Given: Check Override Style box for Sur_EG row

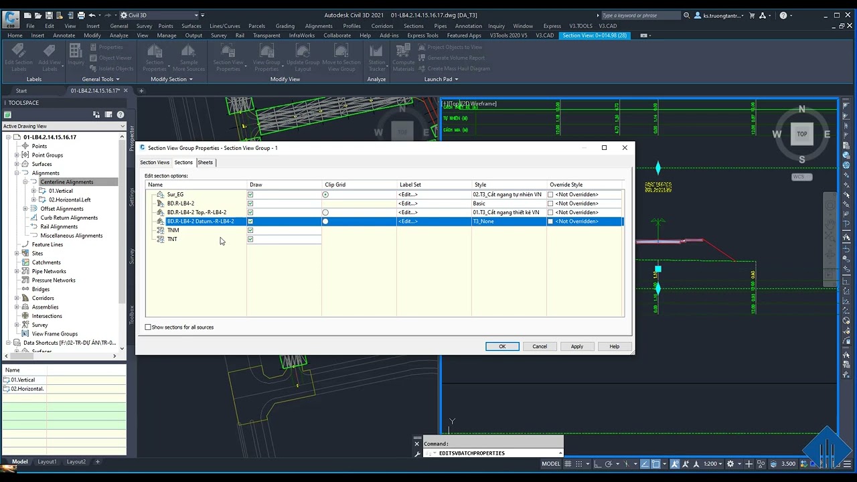Looking at the screenshot, I should click(x=550, y=195).
